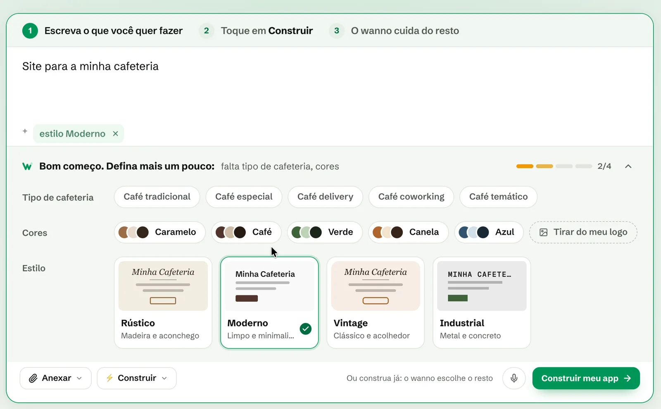Click the 2/4 progress indicator bar
The width and height of the screenshot is (661, 409).
pyautogui.click(x=554, y=166)
